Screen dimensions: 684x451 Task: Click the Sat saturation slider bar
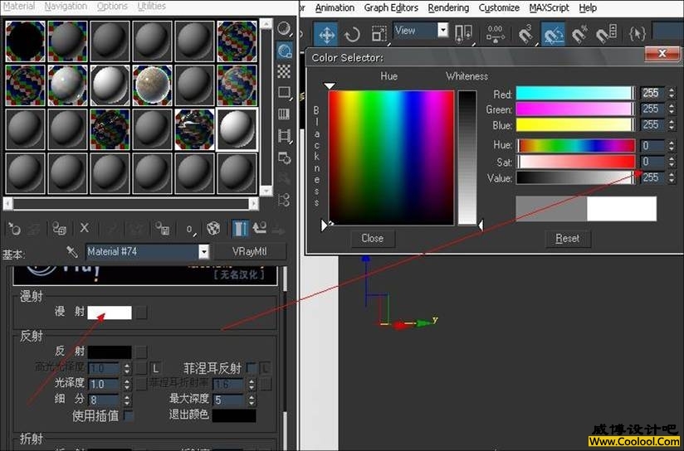click(x=576, y=162)
